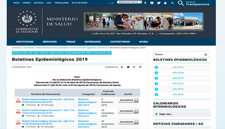The width and height of the screenshot is (225, 129).
Task: Click the Servicios breadcrumb link
Action: (x=29, y=47)
